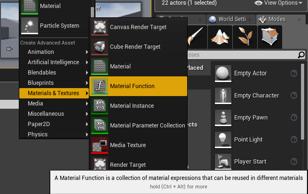
Task: Click the Player Start icon
Action: point(223,162)
